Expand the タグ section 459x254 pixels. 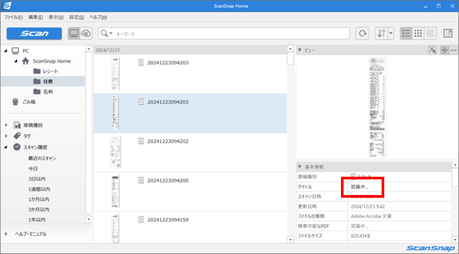click(6, 136)
